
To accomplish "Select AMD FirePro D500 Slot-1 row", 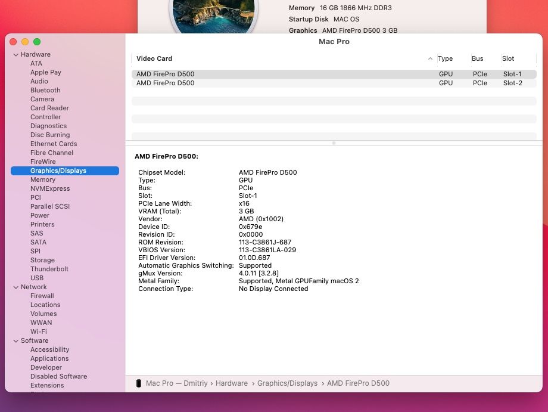I will click(334, 74).
